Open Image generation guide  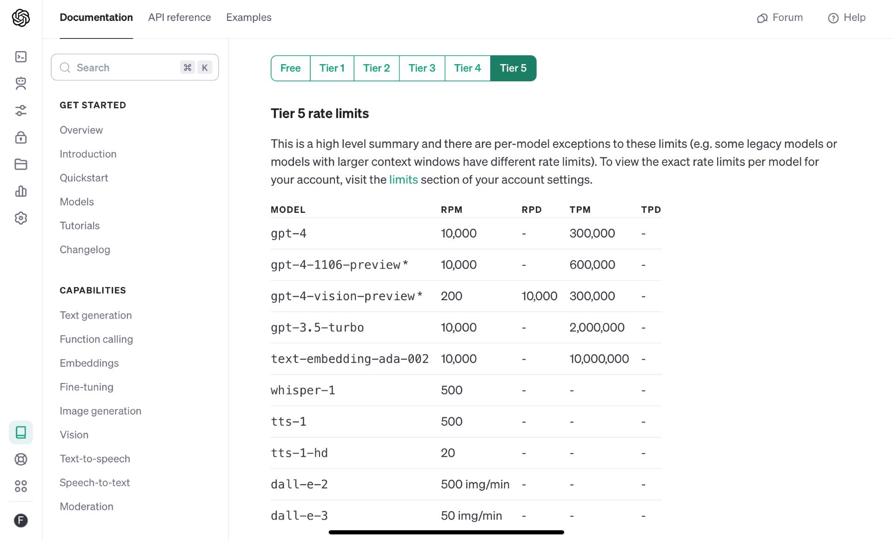(100, 411)
